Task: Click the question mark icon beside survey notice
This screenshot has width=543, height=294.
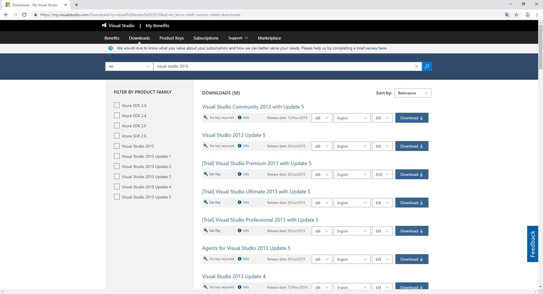Action: (x=110, y=48)
